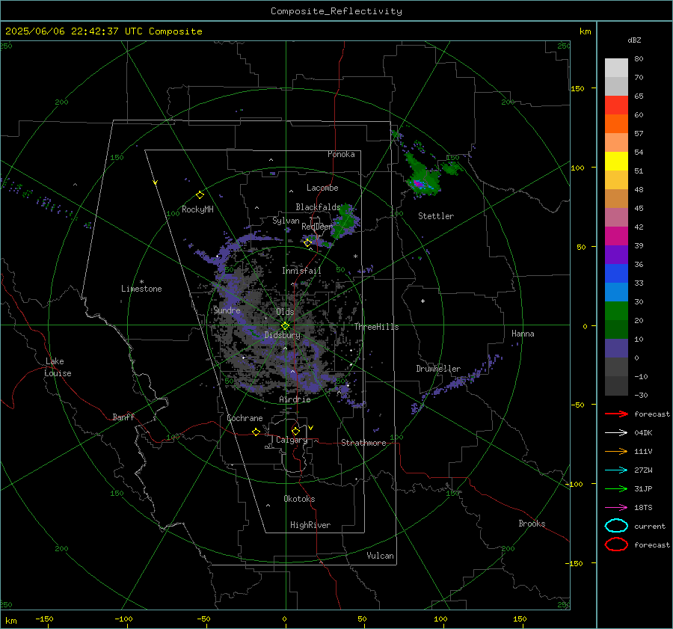This screenshot has height=629, width=673.
Task: Pick the magenta 18TS arrow in legend
Action: tap(616, 508)
